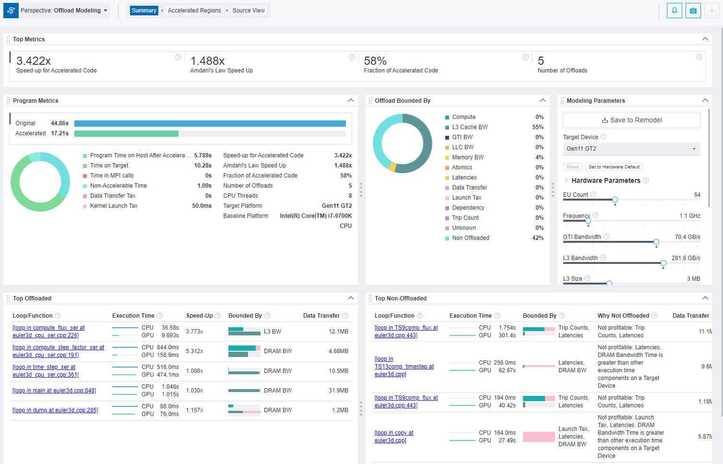Open the Perspective Offload Modeling dropdown
The width and height of the screenshot is (723, 464).
pyautogui.click(x=64, y=11)
